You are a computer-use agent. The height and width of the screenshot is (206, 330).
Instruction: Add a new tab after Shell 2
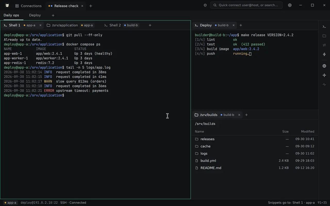[150, 25]
